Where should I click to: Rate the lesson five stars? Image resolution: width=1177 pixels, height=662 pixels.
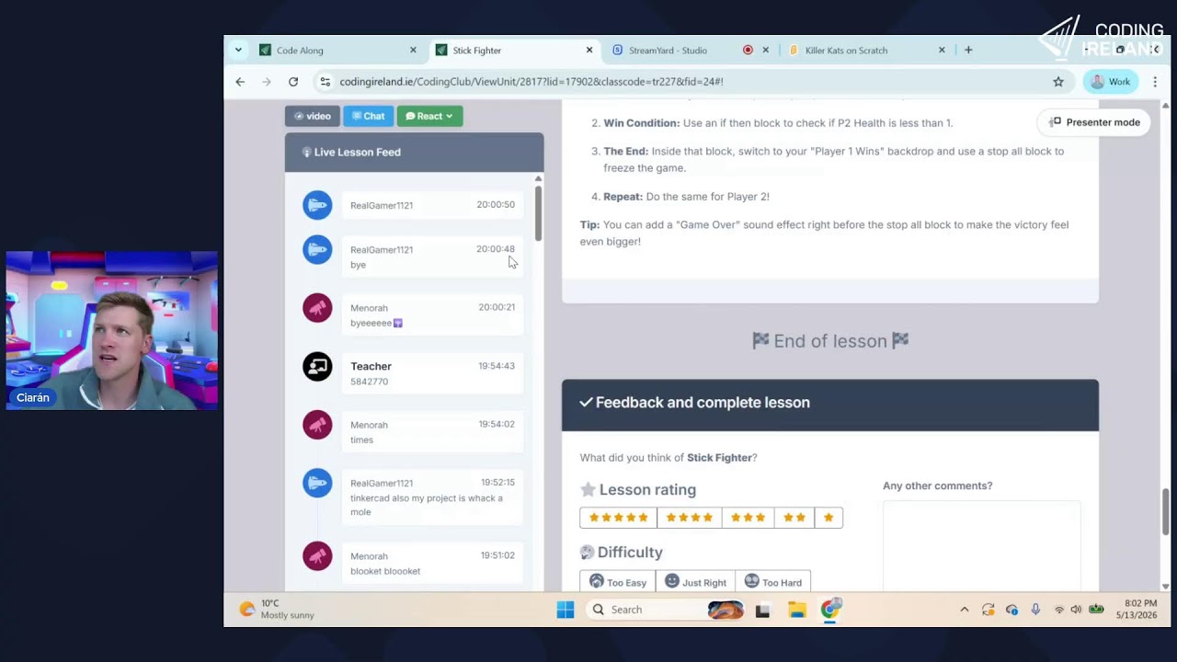point(618,518)
